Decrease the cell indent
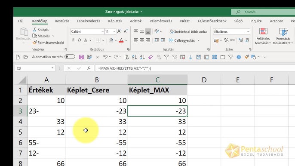 point(157,40)
